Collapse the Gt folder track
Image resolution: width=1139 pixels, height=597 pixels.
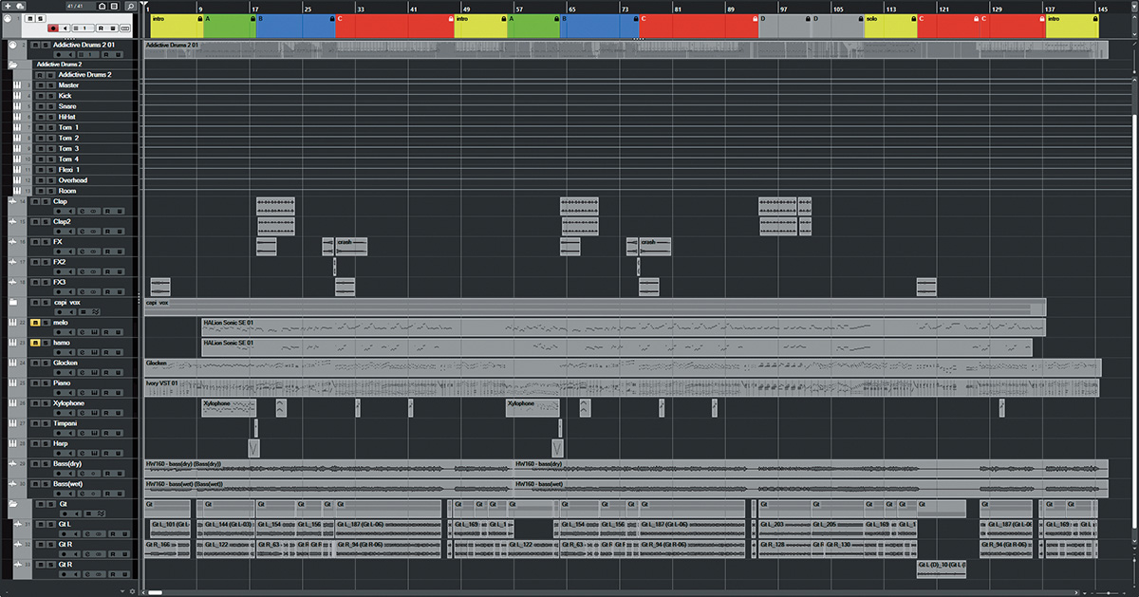pyautogui.click(x=13, y=504)
